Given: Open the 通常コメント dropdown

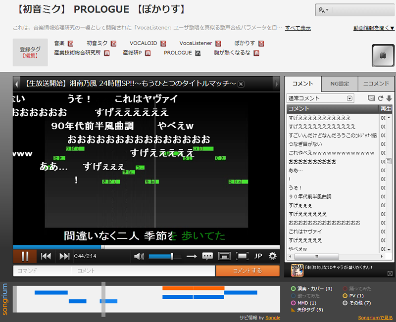Looking at the screenshot, I should 320,98.
